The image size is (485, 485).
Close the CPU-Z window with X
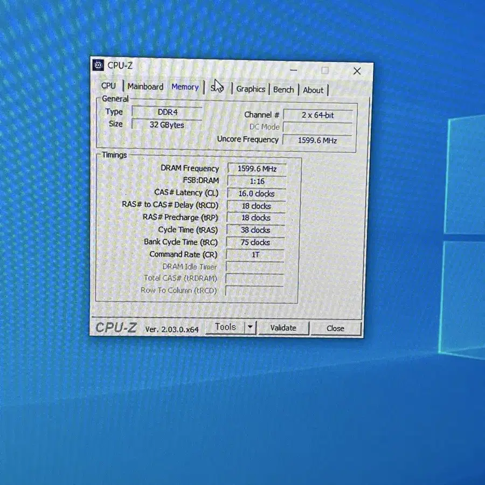pos(357,71)
